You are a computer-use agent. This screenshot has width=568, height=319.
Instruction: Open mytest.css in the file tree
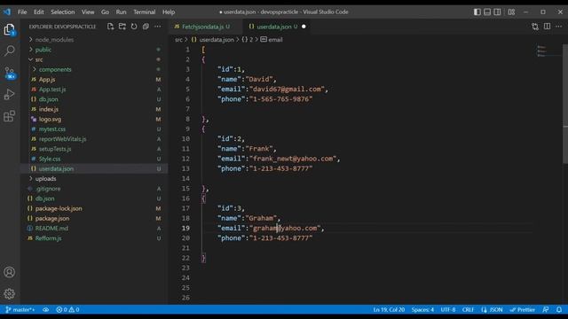(x=52, y=129)
